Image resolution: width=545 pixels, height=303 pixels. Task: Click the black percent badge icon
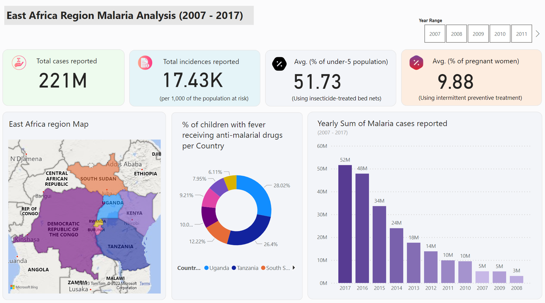[279, 64]
